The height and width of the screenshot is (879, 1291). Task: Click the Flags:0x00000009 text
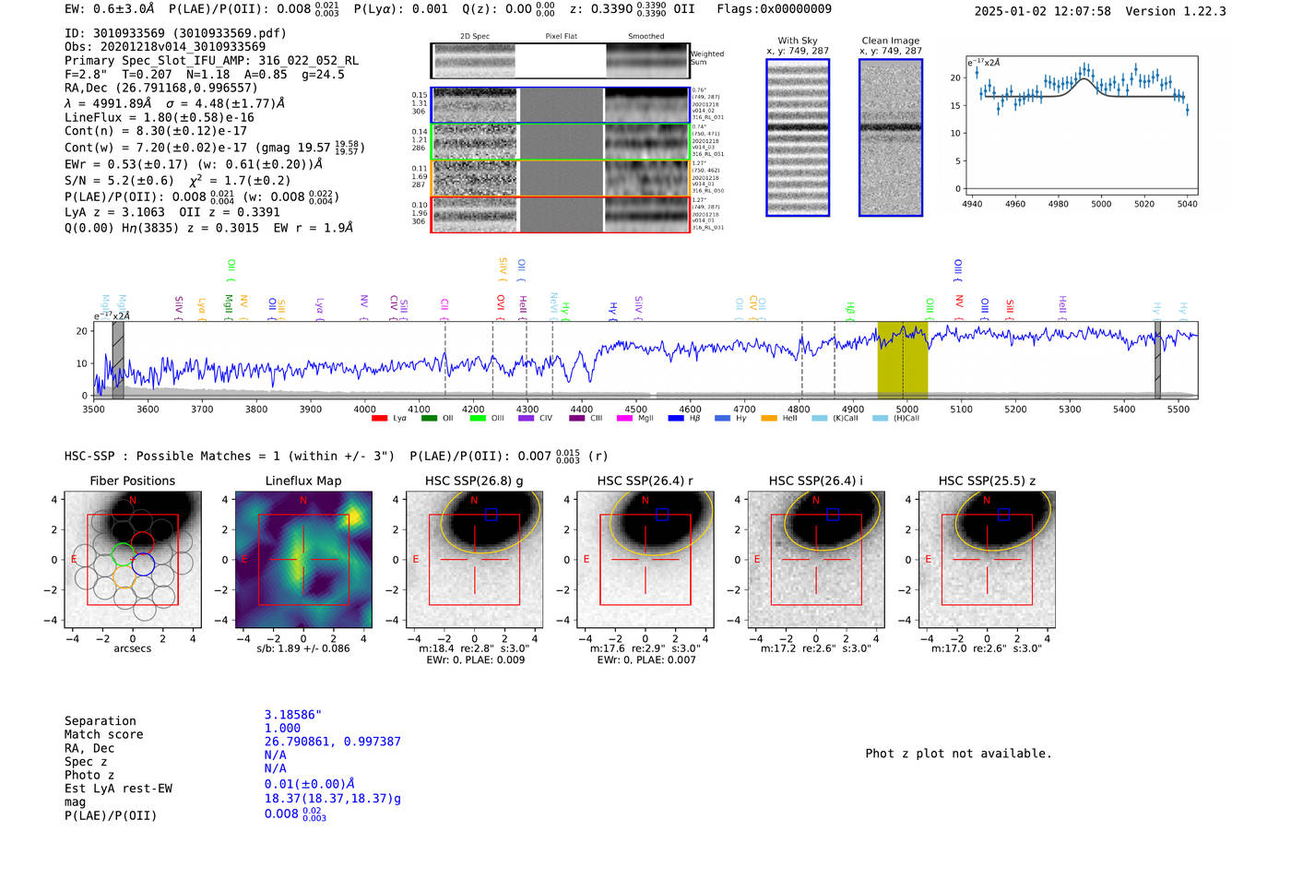[x=774, y=9]
